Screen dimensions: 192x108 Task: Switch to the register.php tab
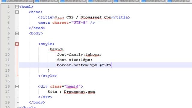tap(73, 1)
